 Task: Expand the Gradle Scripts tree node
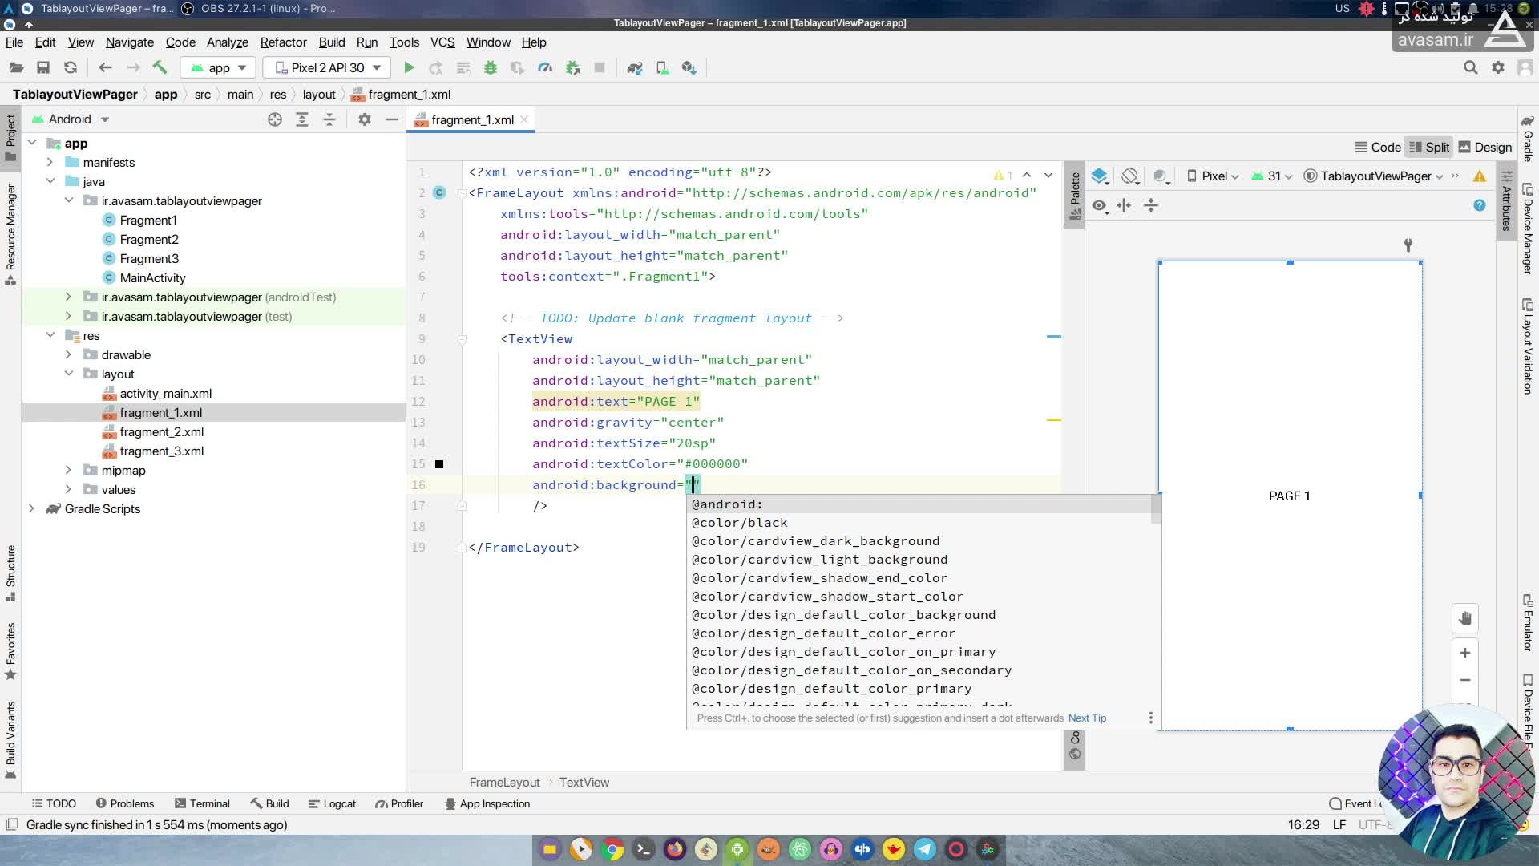[31, 509]
